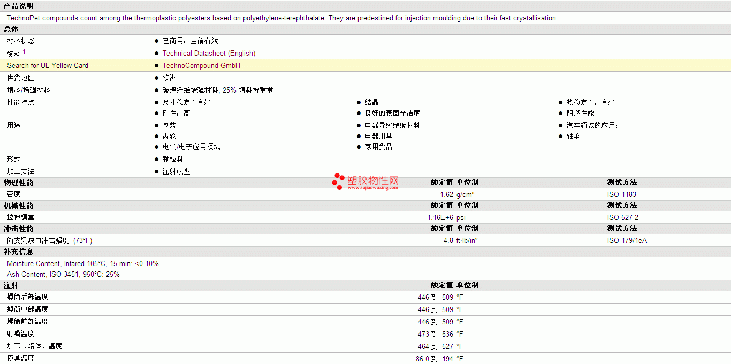
Task: Open the Technical Datasheet (English) link
Action: click(209, 54)
